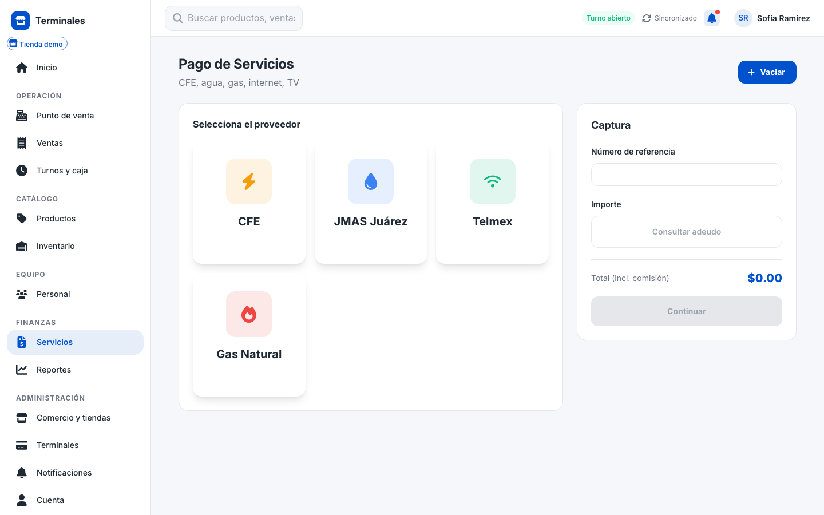Click the Terminales store logo icon

(21, 21)
